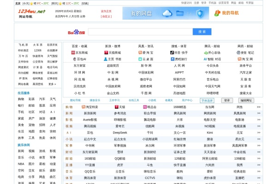
Task: Switch to the 用户中心 tab
Action: [x=187, y=100]
